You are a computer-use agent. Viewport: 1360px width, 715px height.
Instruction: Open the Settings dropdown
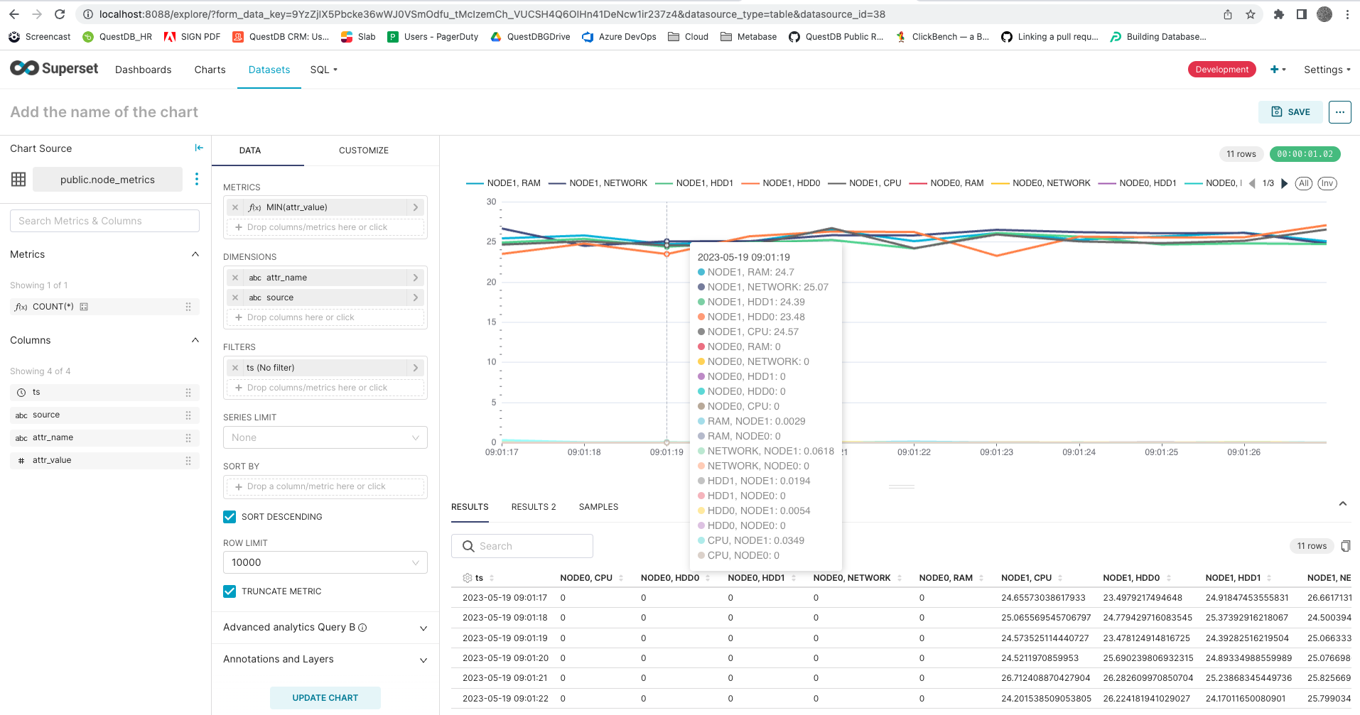coord(1327,70)
